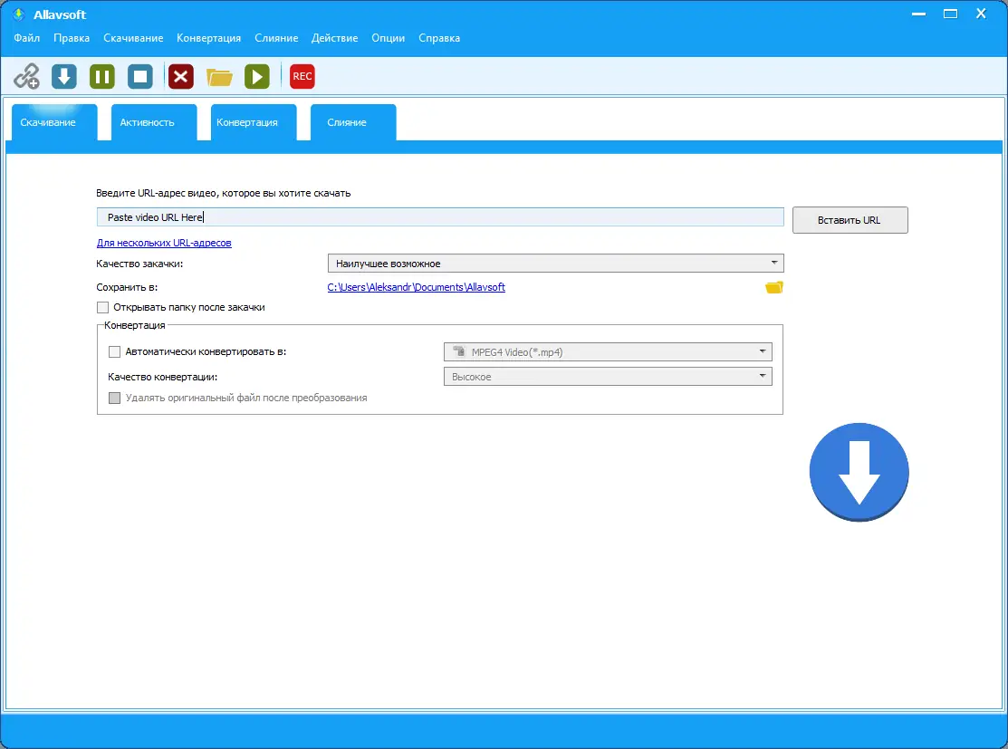Switch to the 'Активность' tab
Viewport: 1008px width, 749px height.
point(151,121)
